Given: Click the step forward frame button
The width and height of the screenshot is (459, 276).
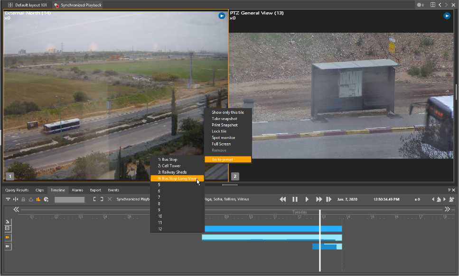Looking at the screenshot, I should pos(328,200).
